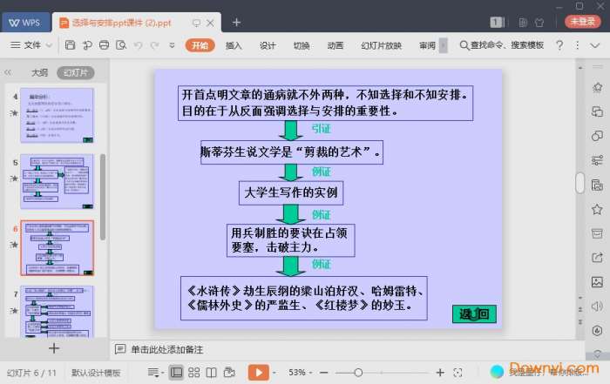Click the 未登录 login button
610x384 pixels.
582,22
